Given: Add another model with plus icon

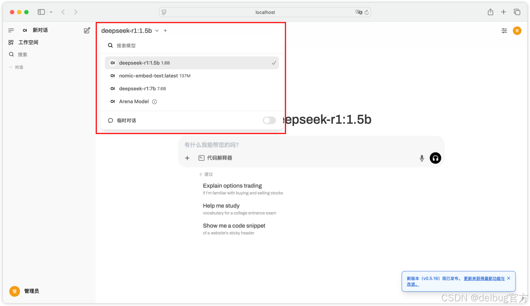Looking at the screenshot, I should 166,31.
